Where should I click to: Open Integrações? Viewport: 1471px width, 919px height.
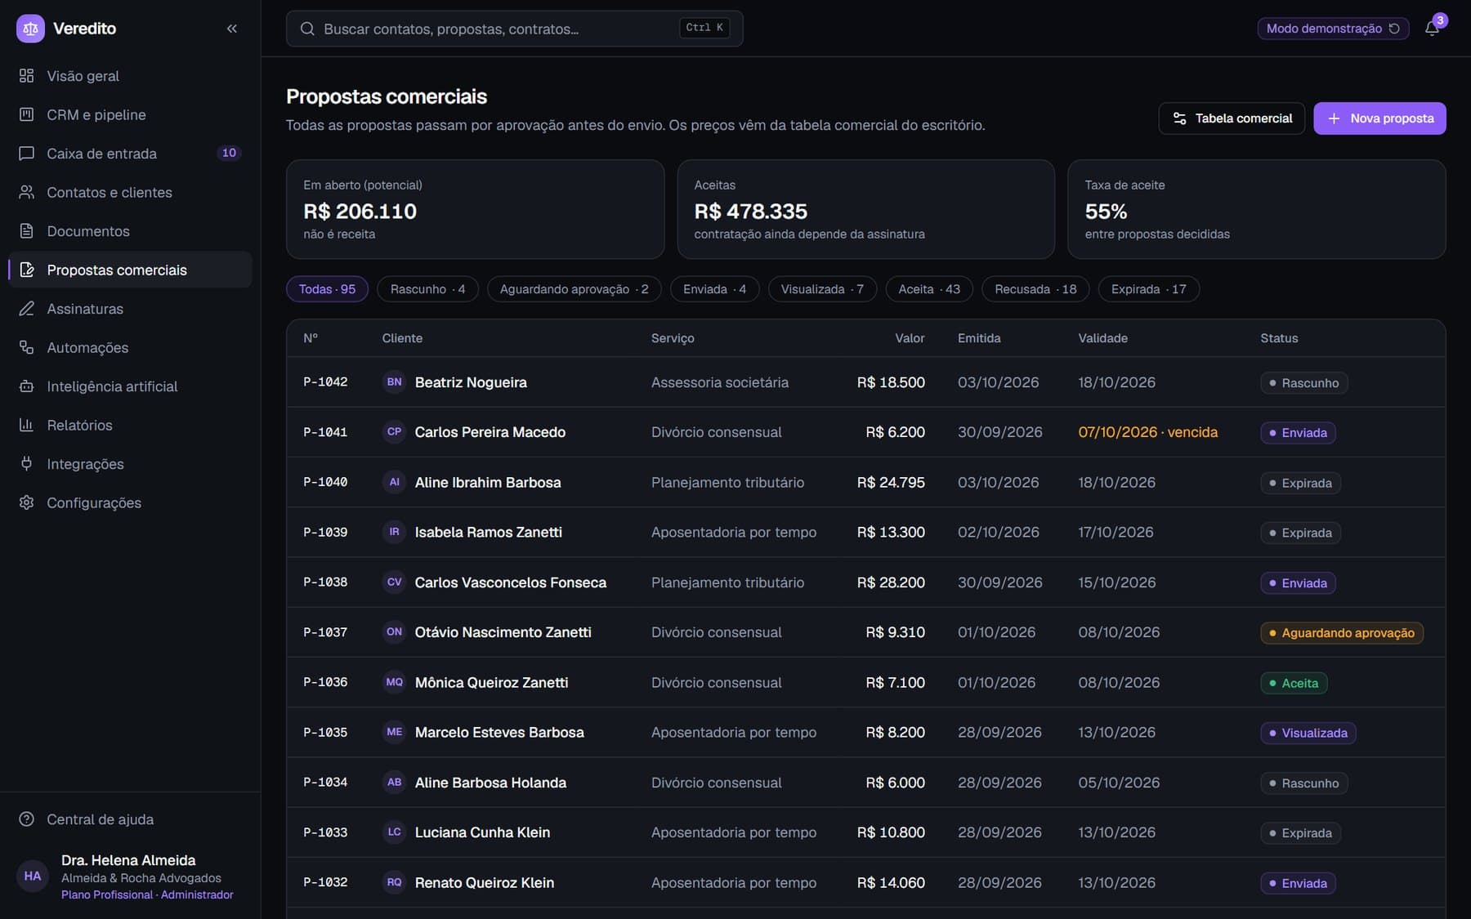131,464
